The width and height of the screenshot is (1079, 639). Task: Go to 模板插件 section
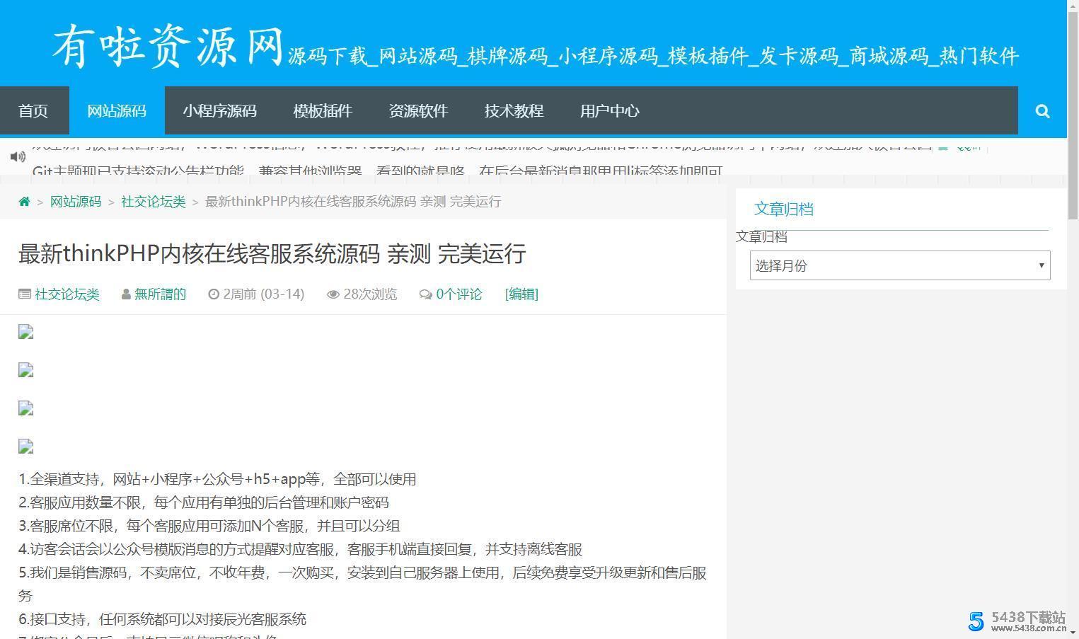(x=323, y=111)
